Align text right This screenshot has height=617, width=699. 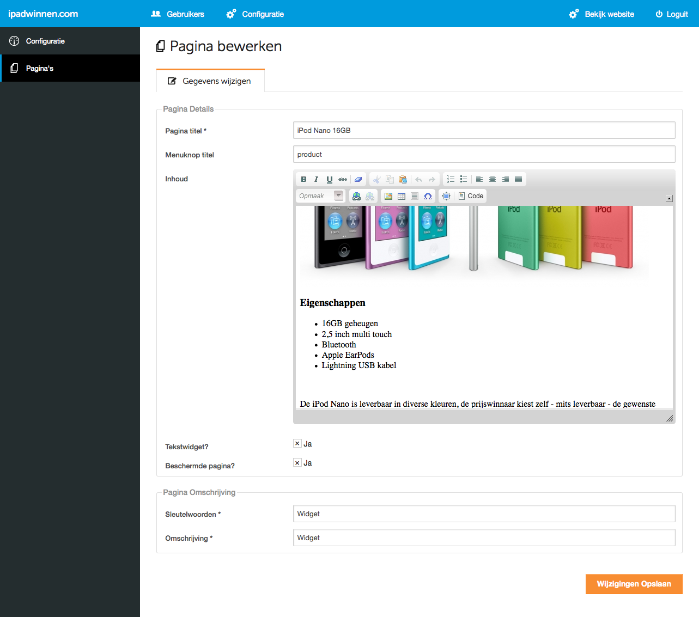tap(506, 179)
